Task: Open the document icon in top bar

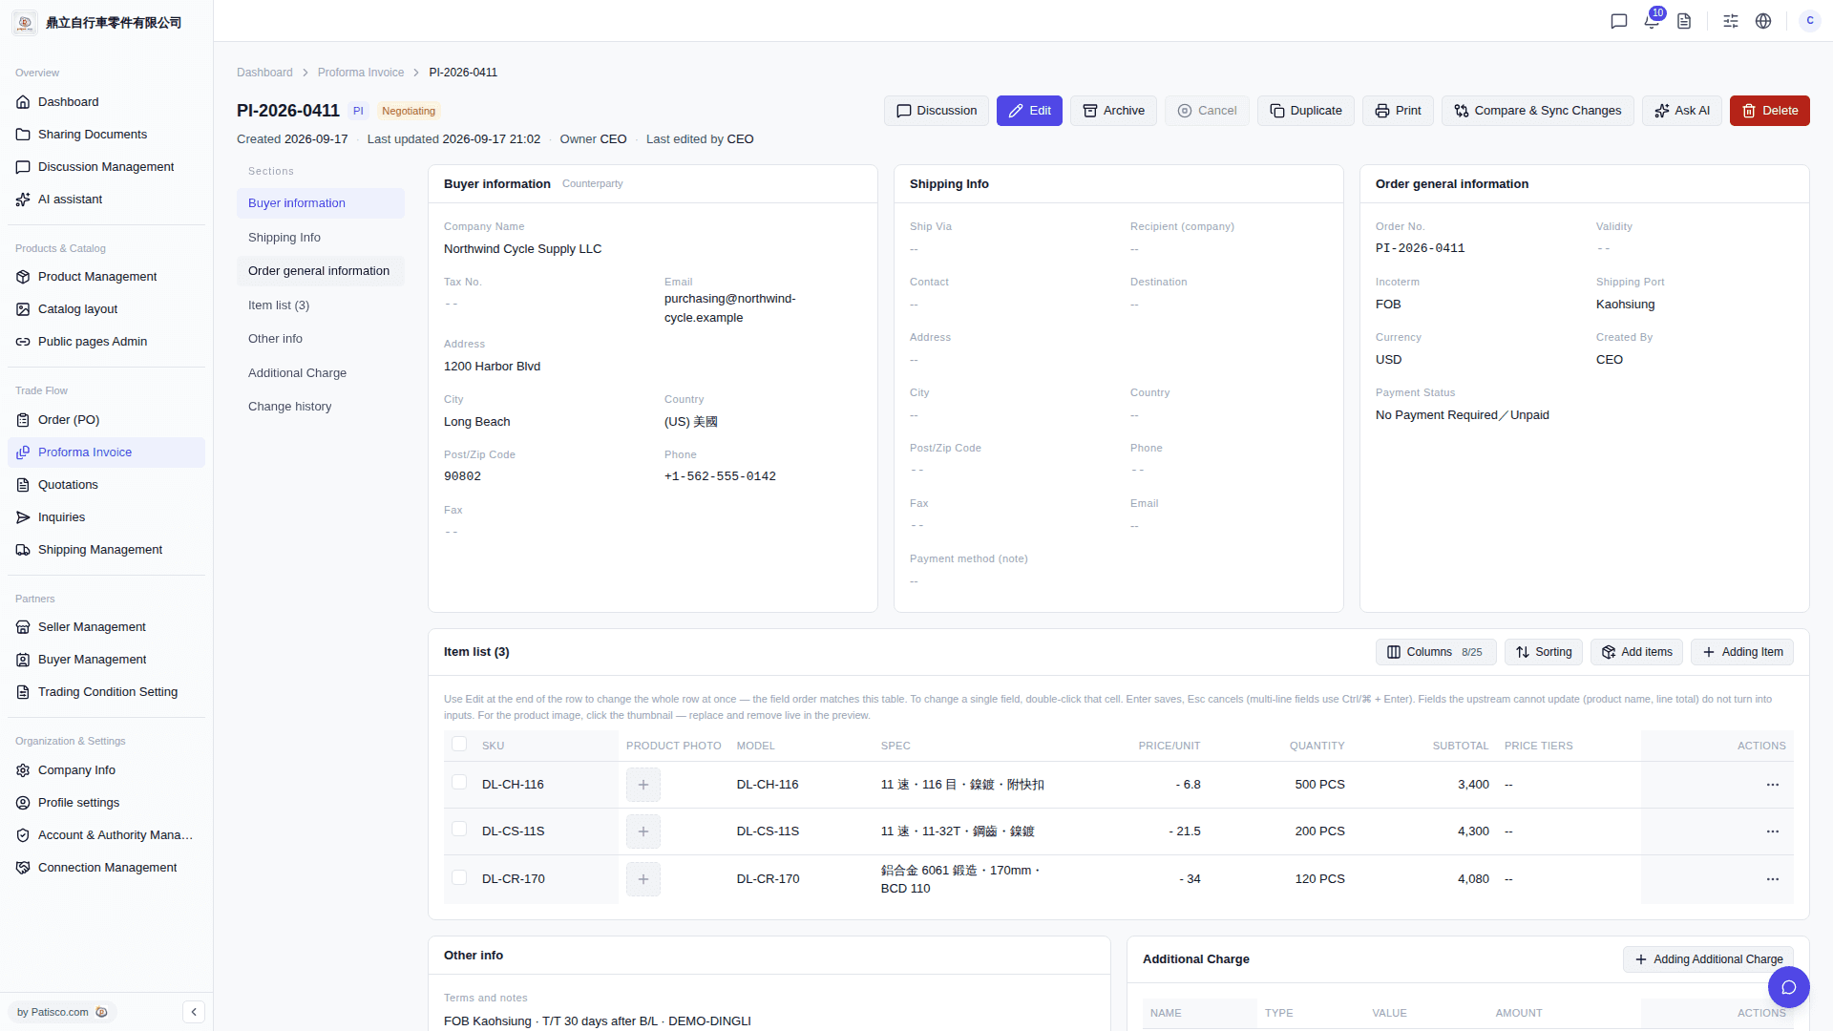Action: pos(1684,21)
